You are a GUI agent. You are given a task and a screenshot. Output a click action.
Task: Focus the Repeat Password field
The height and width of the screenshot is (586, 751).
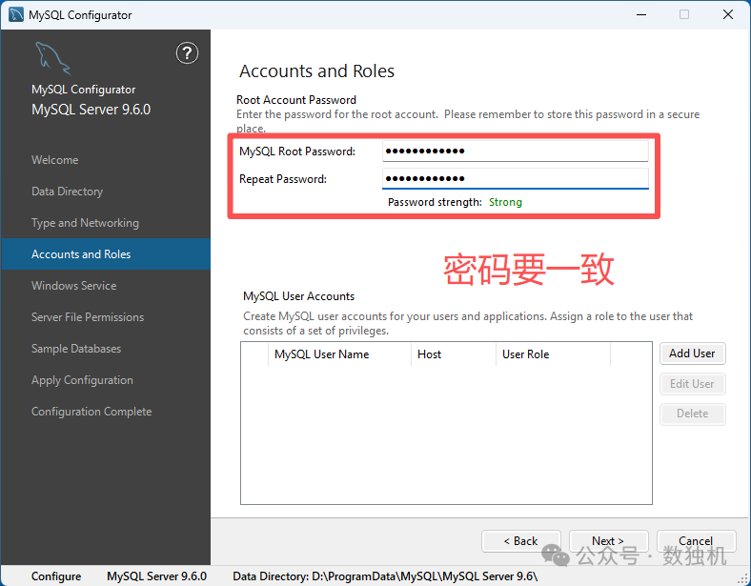(x=516, y=178)
